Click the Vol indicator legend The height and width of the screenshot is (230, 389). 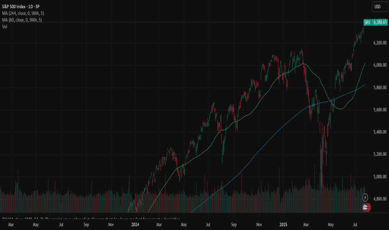coord(5,27)
